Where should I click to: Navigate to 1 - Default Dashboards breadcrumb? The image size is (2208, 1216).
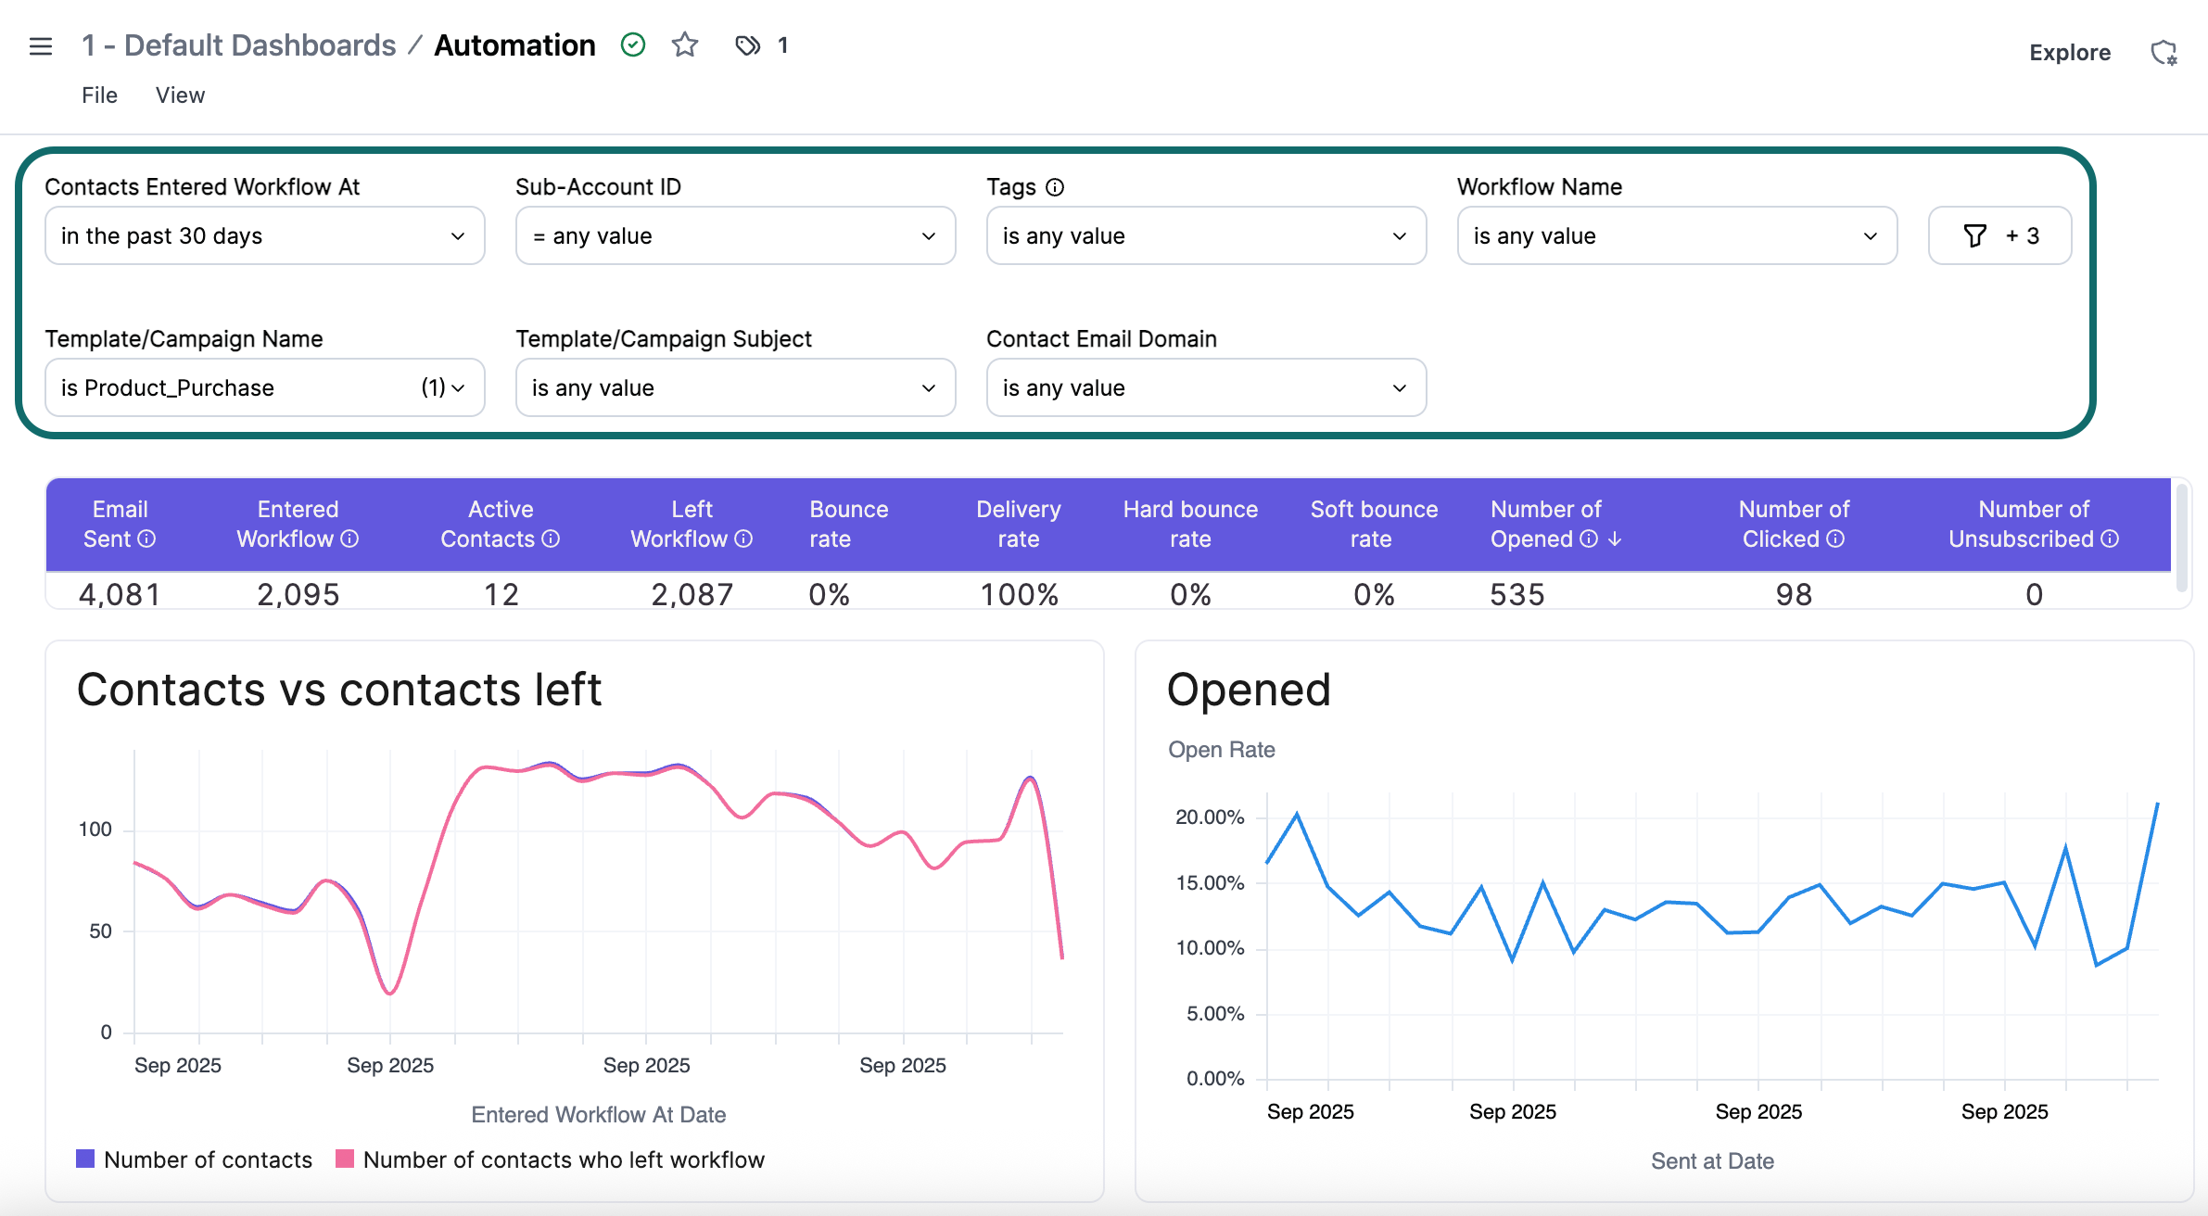click(x=238, y=44)
